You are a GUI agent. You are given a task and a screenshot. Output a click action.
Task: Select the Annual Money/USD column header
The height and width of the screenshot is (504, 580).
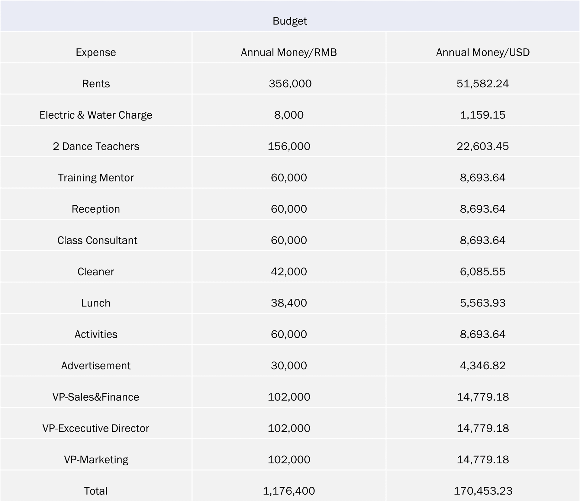[x=483, y=52]
